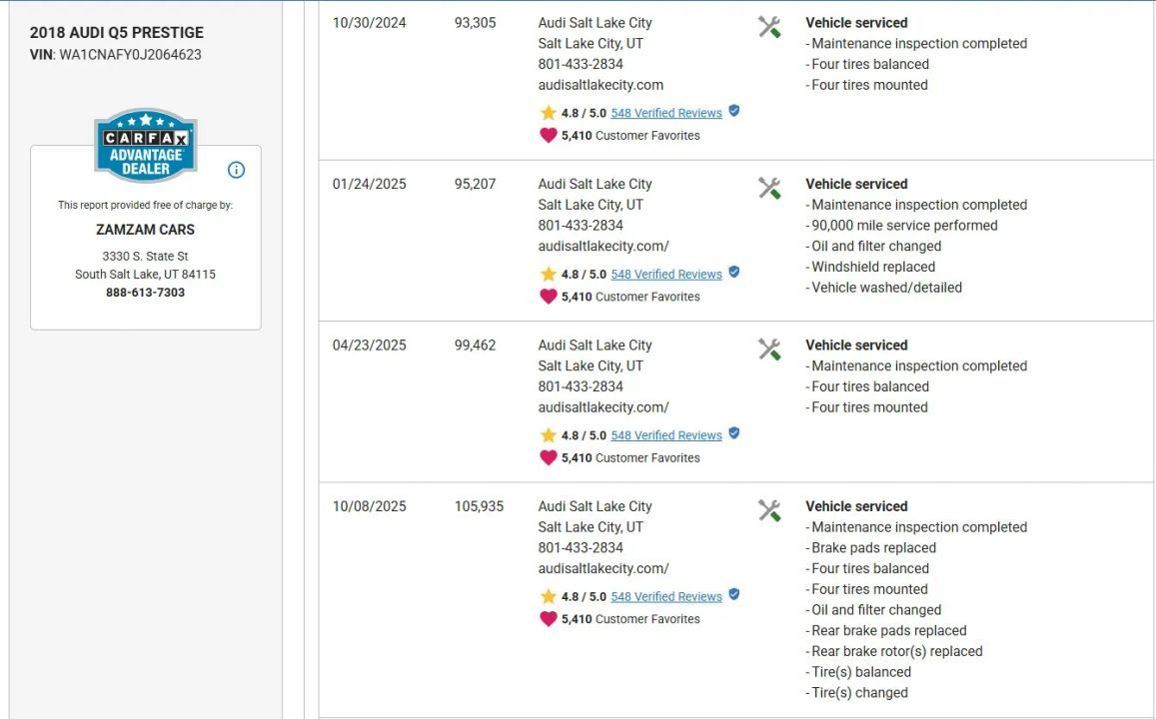1156x719 pixels.
Task: Click '90,000 mile service performed' entry
Action: point(901,226)
